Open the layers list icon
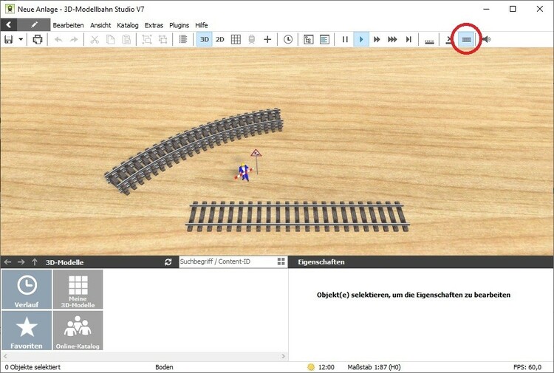 tap(183, 39)
